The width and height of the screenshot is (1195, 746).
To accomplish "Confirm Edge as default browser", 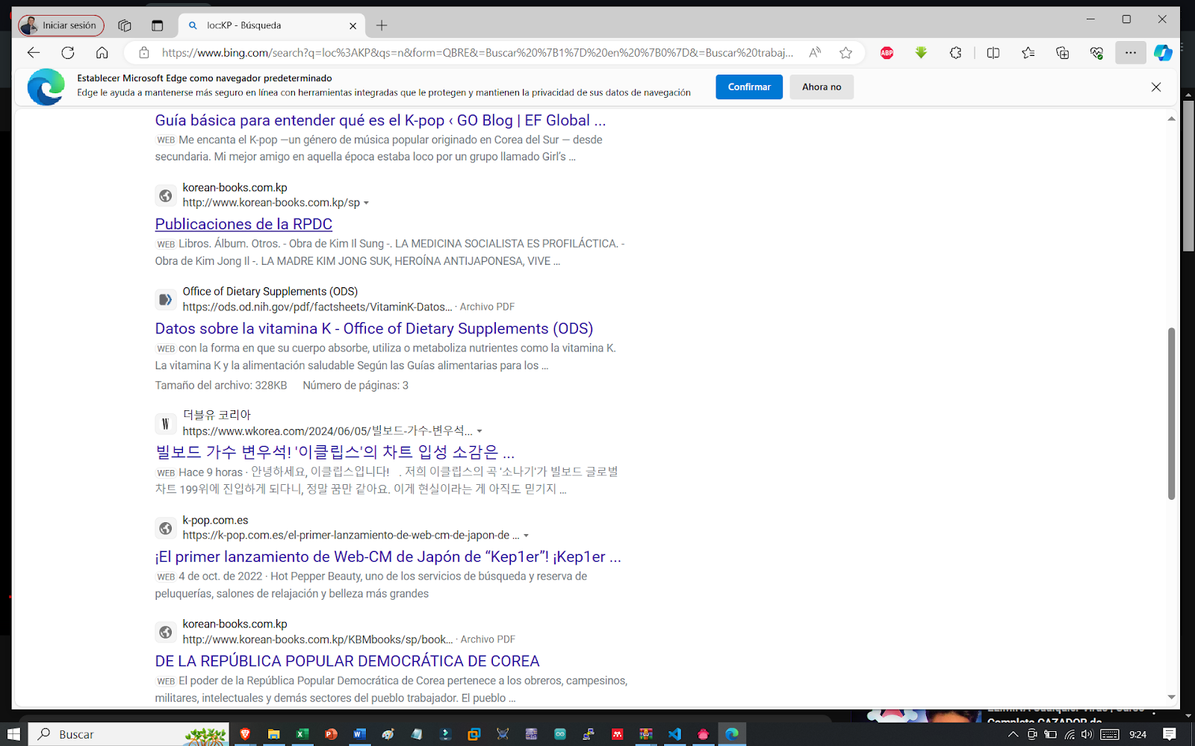I will tap(749, 87).
